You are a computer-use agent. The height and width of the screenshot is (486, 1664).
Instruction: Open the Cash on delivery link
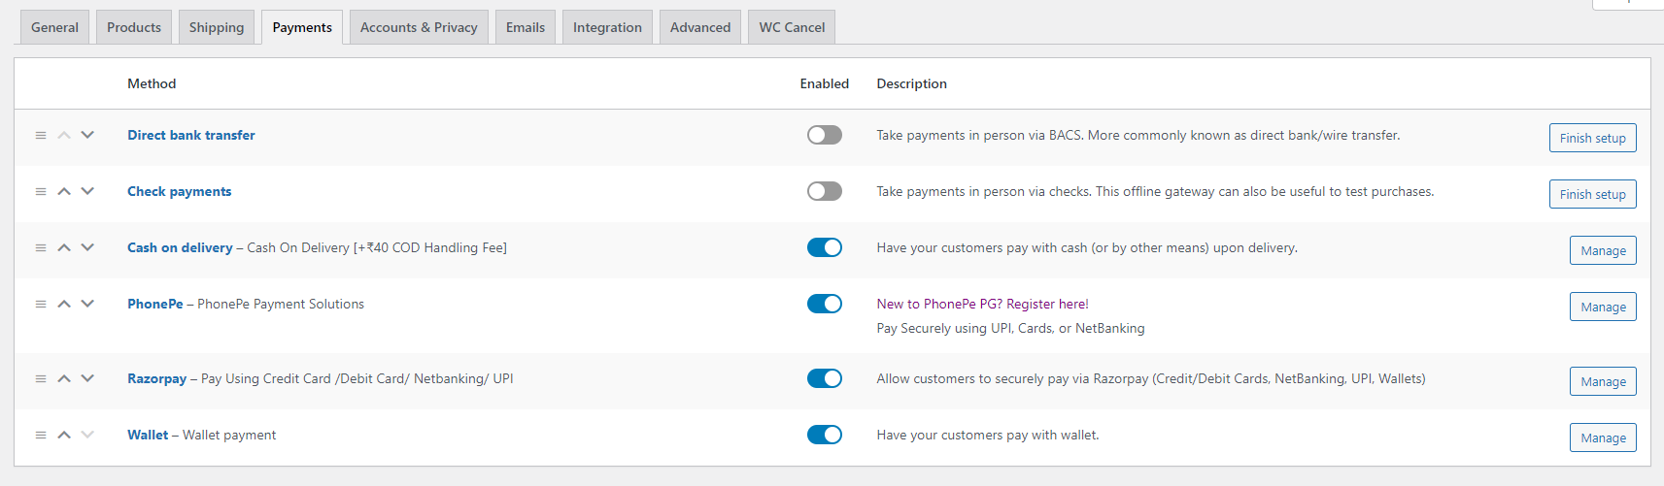180,247
